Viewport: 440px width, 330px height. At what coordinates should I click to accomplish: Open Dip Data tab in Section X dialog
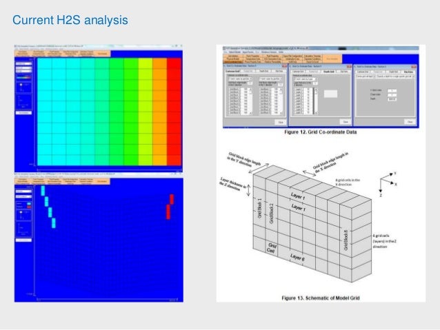pyautogui.click(x=279, y=72)
